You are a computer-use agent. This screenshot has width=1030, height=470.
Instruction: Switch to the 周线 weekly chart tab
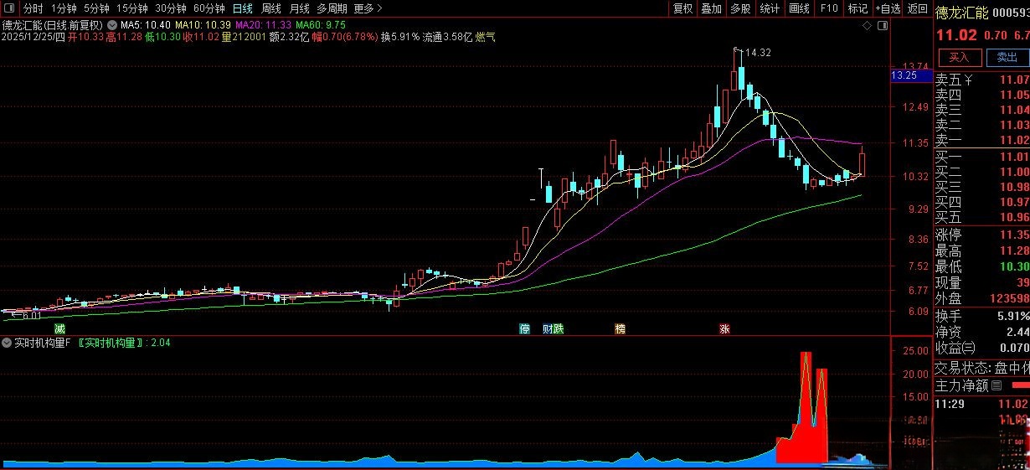coord(271,8)
